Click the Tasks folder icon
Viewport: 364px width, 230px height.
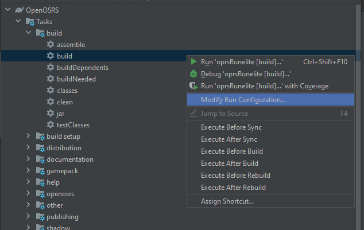coord(30,22)
